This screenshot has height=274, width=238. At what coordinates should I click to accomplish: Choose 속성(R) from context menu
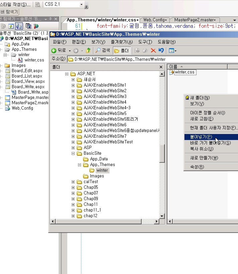[x=211, y=167]
